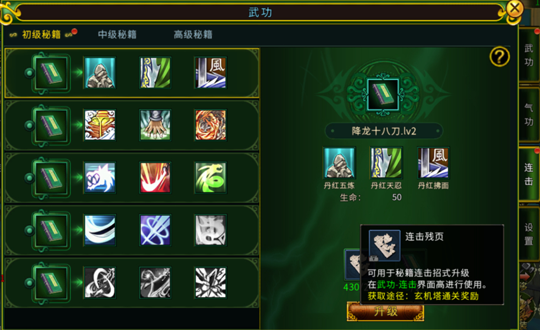Open the 连击 side tab
The width and height of the screenshot is (540, 330).
[528, 174]
